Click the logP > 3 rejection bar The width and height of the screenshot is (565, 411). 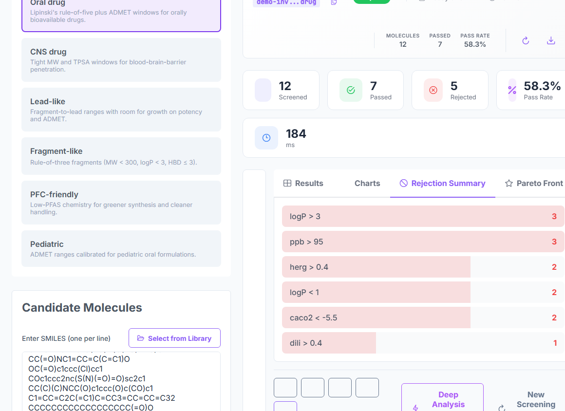423,217
